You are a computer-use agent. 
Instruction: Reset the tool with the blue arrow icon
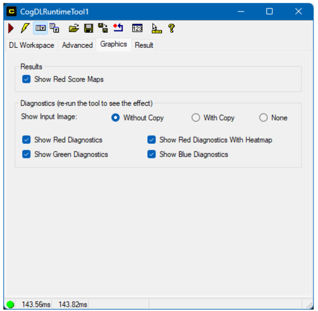point(118,28)
